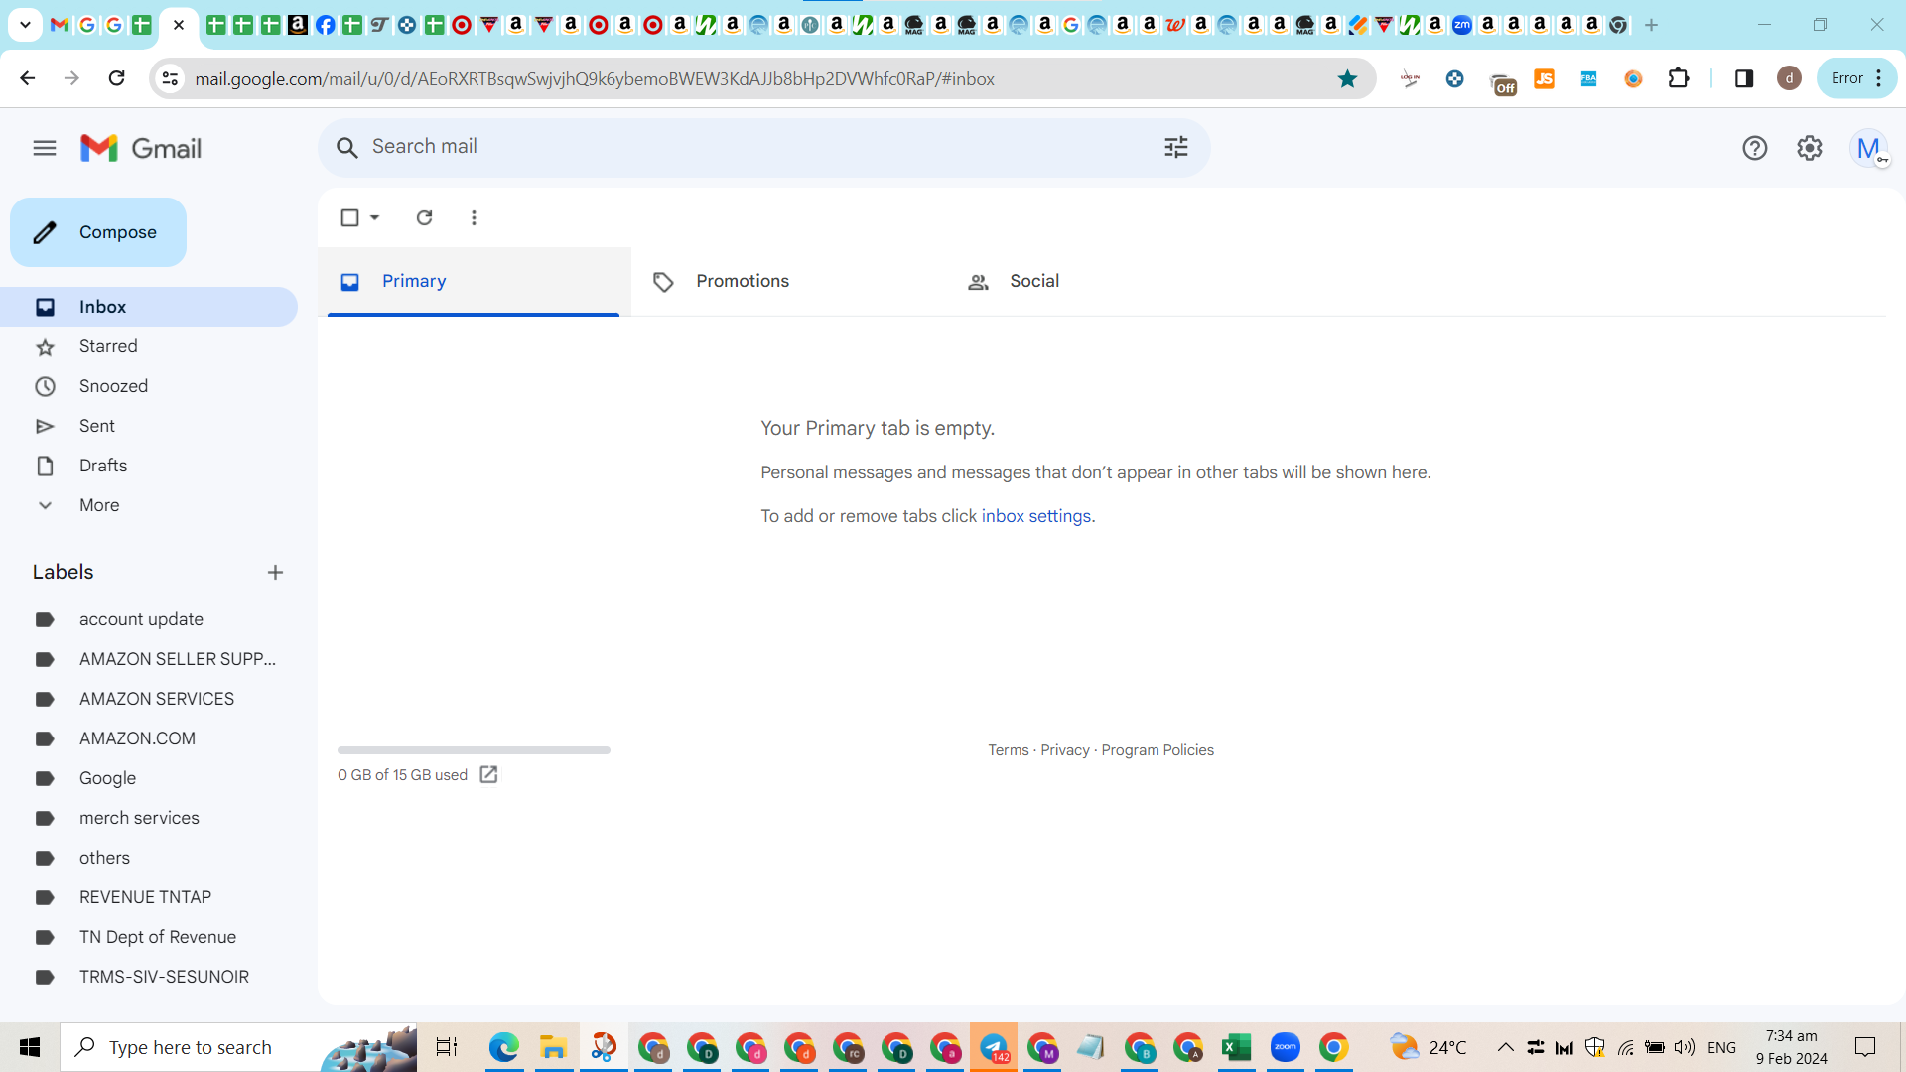Screen dimensions: 1906x1072
Task: Follow the inbox settings link
Action: click(1035, 516)
